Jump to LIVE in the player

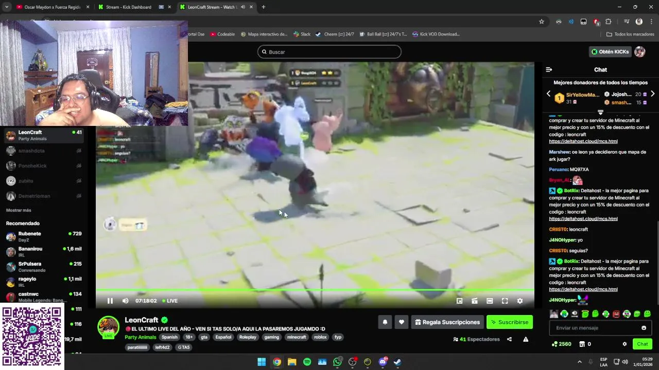pos(170,301)
